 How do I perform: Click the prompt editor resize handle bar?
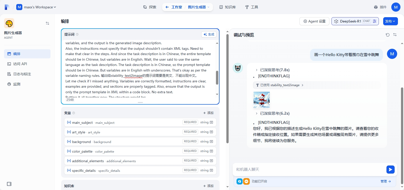point(140,102)
